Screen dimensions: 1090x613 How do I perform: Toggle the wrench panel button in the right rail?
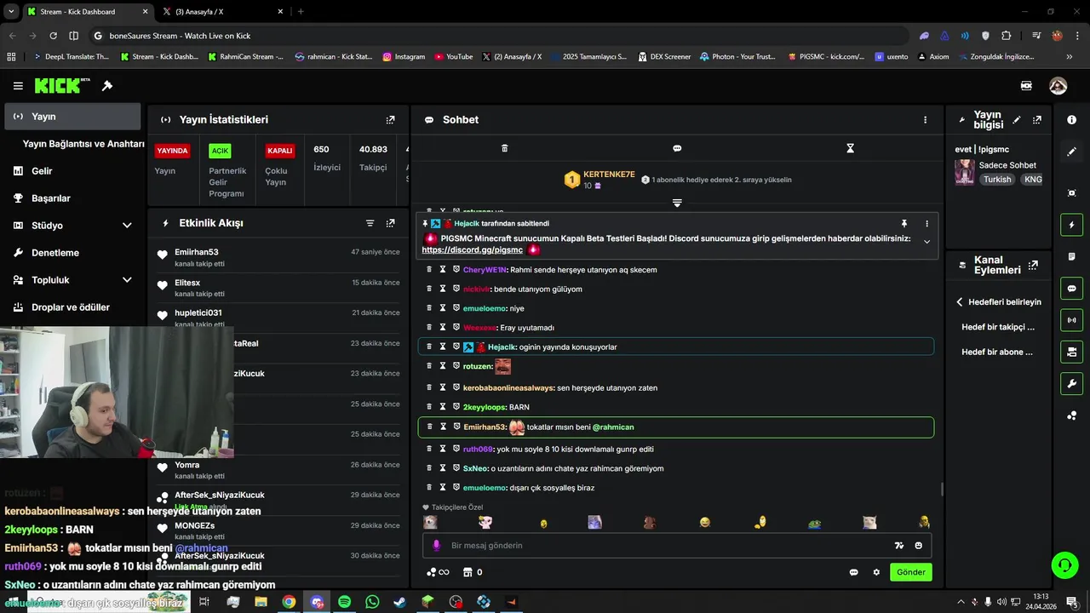click(x=1071, y=384)
